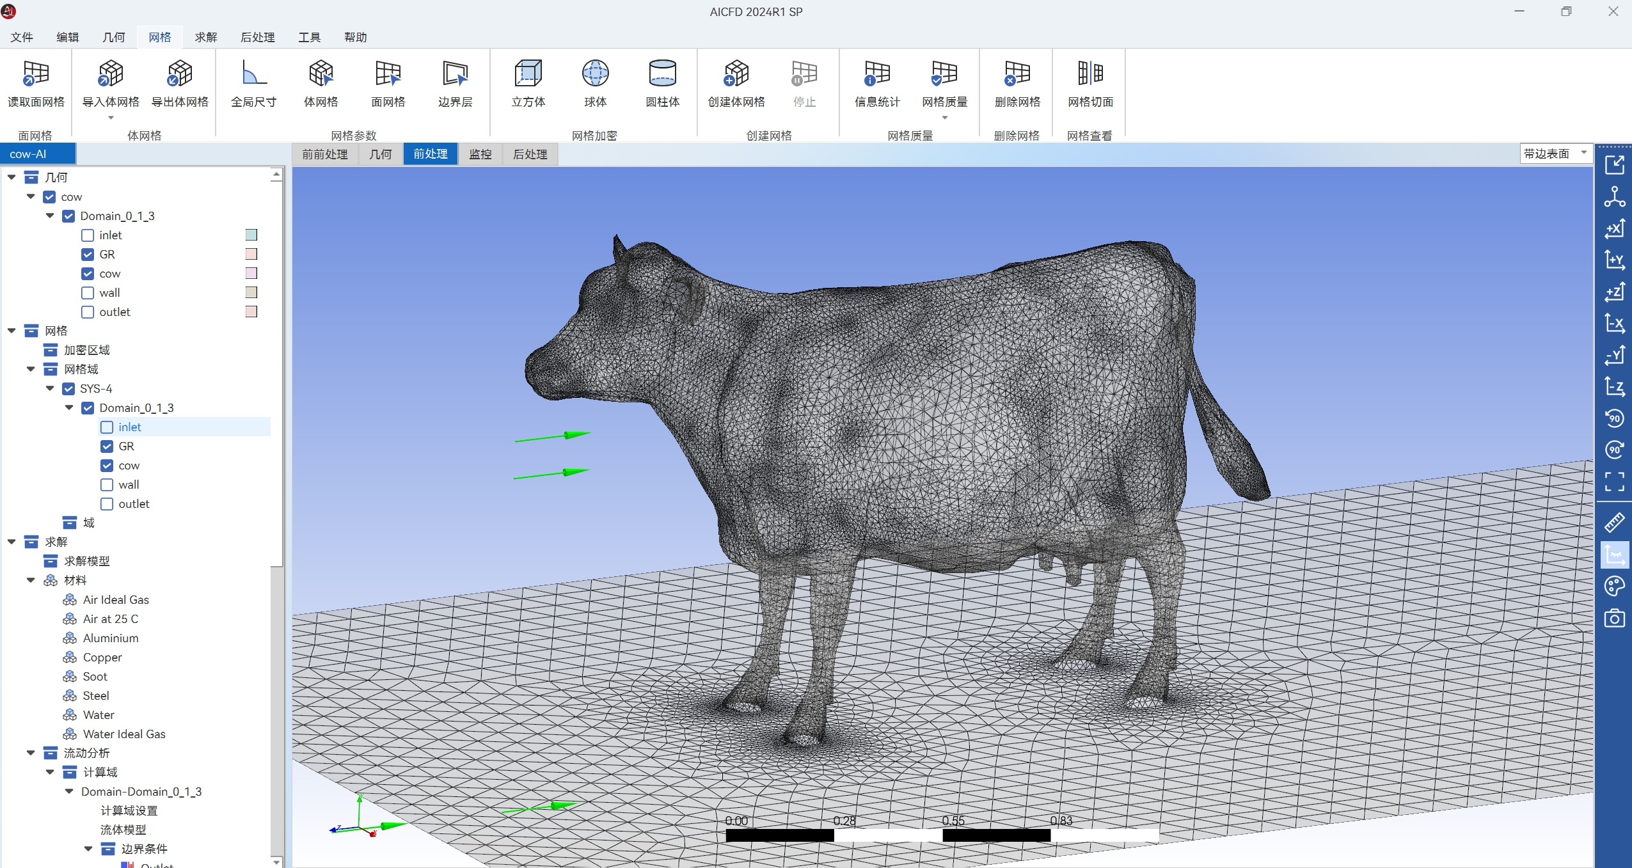Collapse the SYS-4 tree node
Image resolution: width=1632 pixels, height=868 pixels.
[50, 388]
